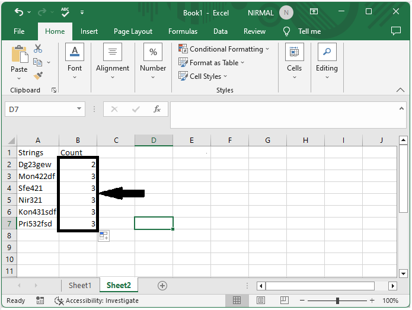Switch to Page Layout view icon

click(261, 301)
